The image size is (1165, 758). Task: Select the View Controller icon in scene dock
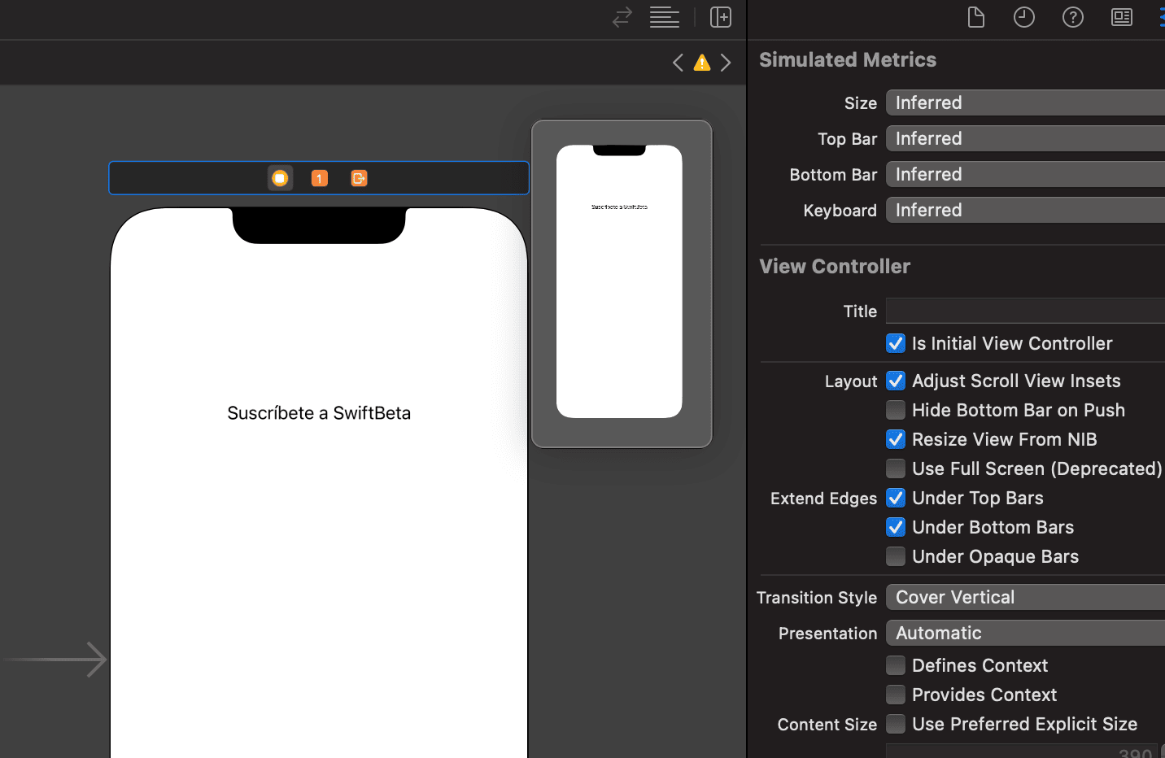click(x=280, y=178)
